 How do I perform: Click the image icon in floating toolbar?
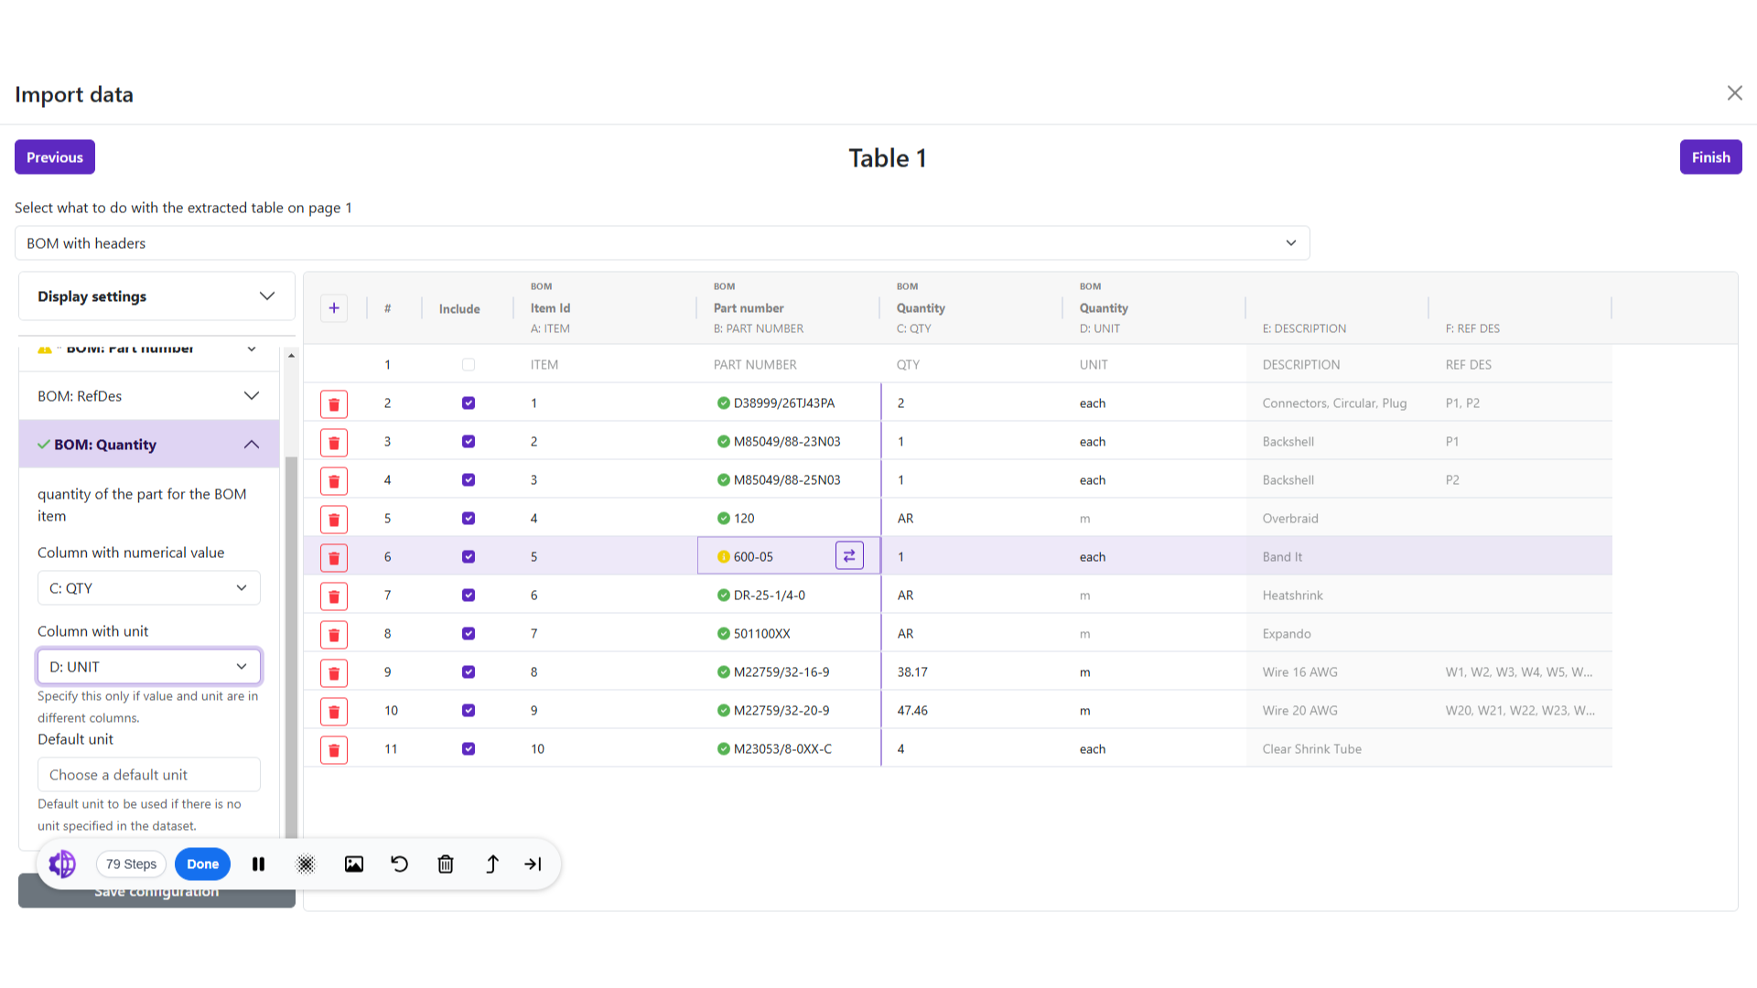click(x=354, y=864)
